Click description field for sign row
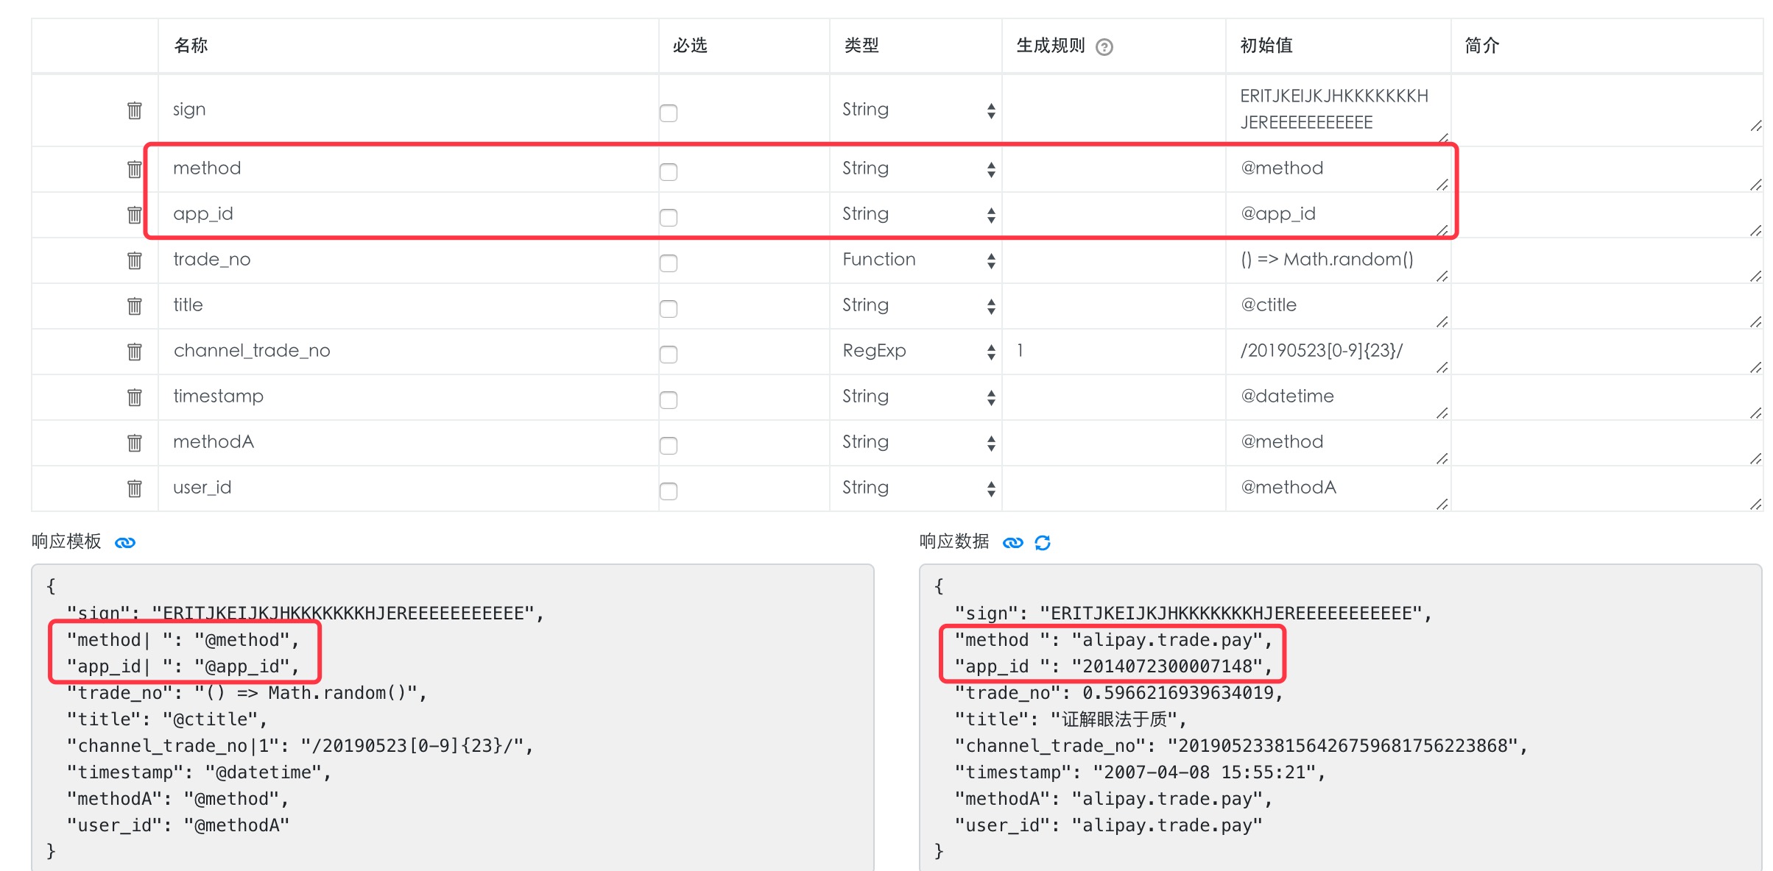 click(x=1608, y=110)
